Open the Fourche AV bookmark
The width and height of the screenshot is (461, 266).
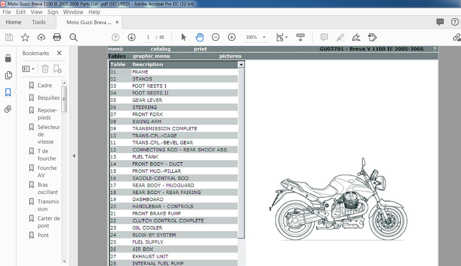[47, 172]
